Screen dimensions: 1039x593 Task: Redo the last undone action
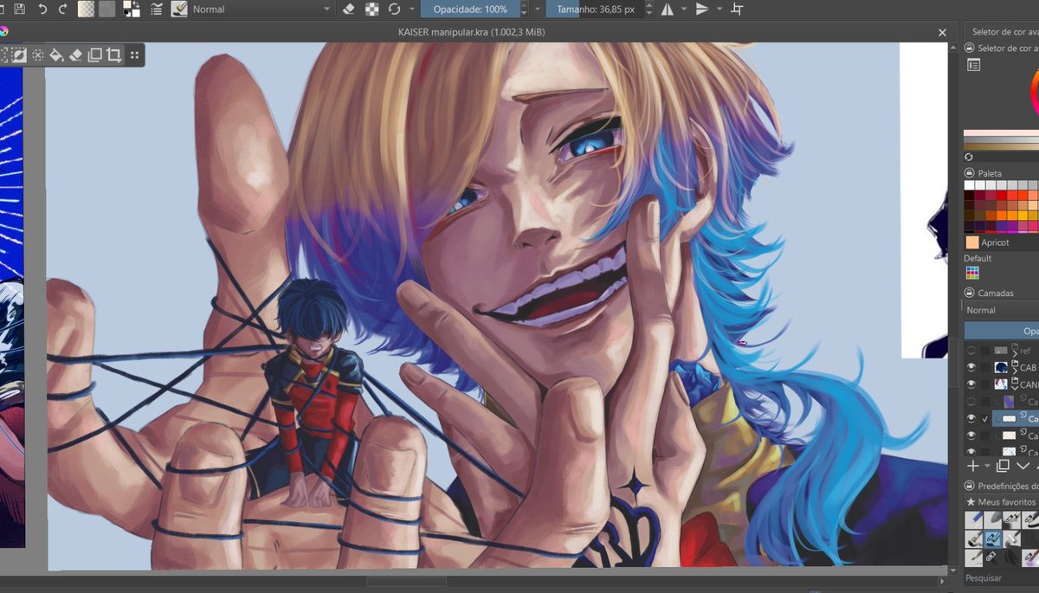pos(62,9)
